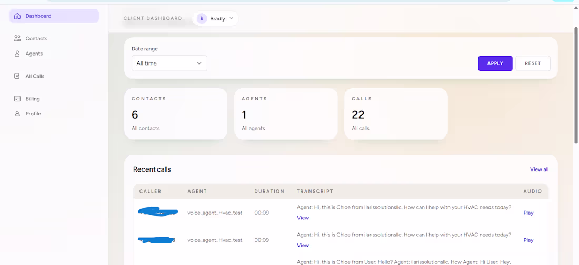Click the Dashboard home icon
The width and height of the screenshot is (579, 265).
[17, 16]
